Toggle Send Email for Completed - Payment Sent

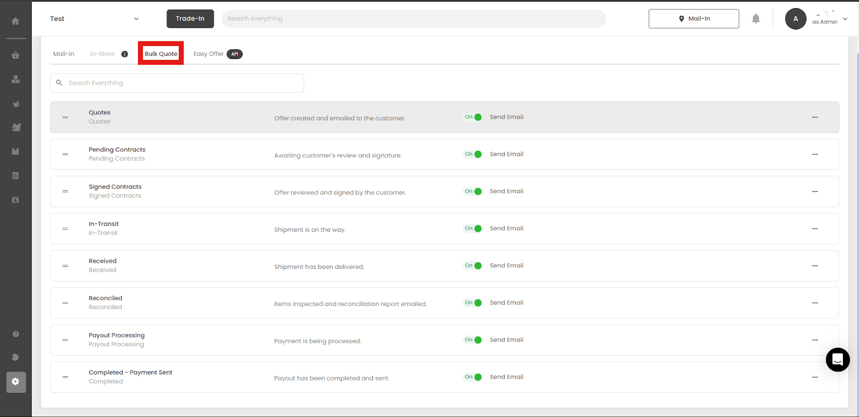[473, 377]
